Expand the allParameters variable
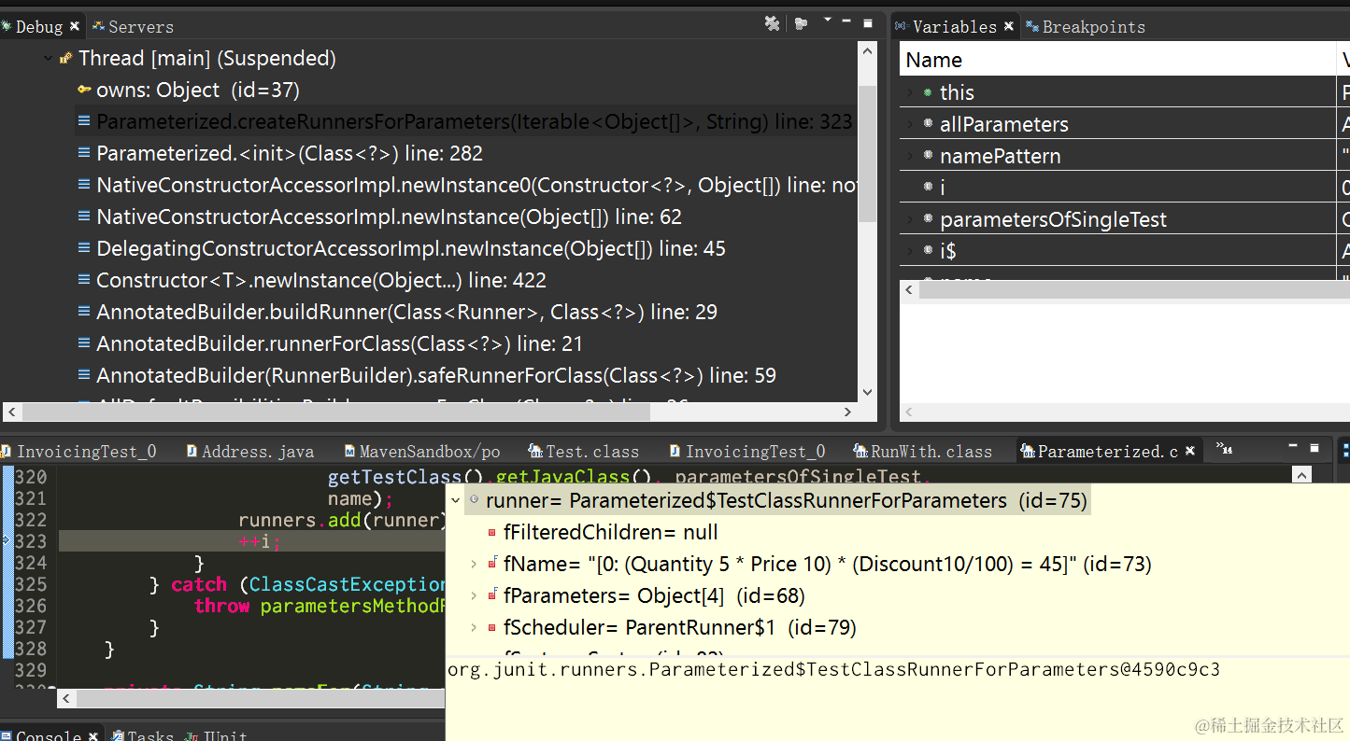 (909, 124)
